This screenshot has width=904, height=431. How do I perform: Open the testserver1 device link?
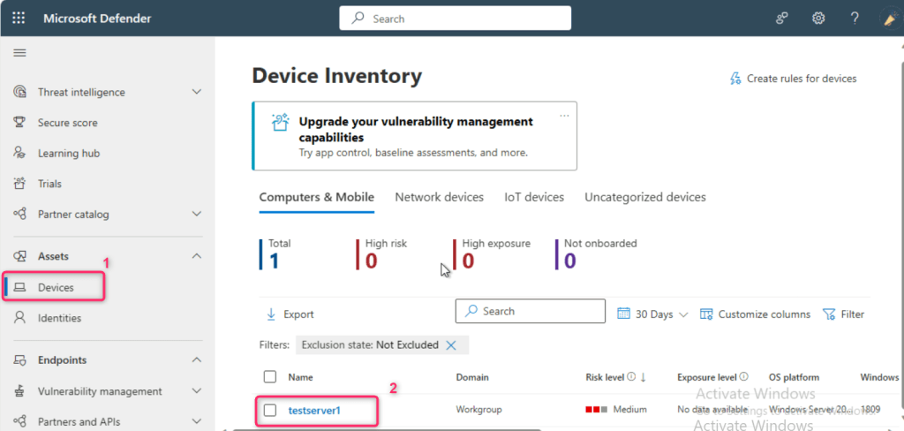pyautogui.click(x=314, y=410)
